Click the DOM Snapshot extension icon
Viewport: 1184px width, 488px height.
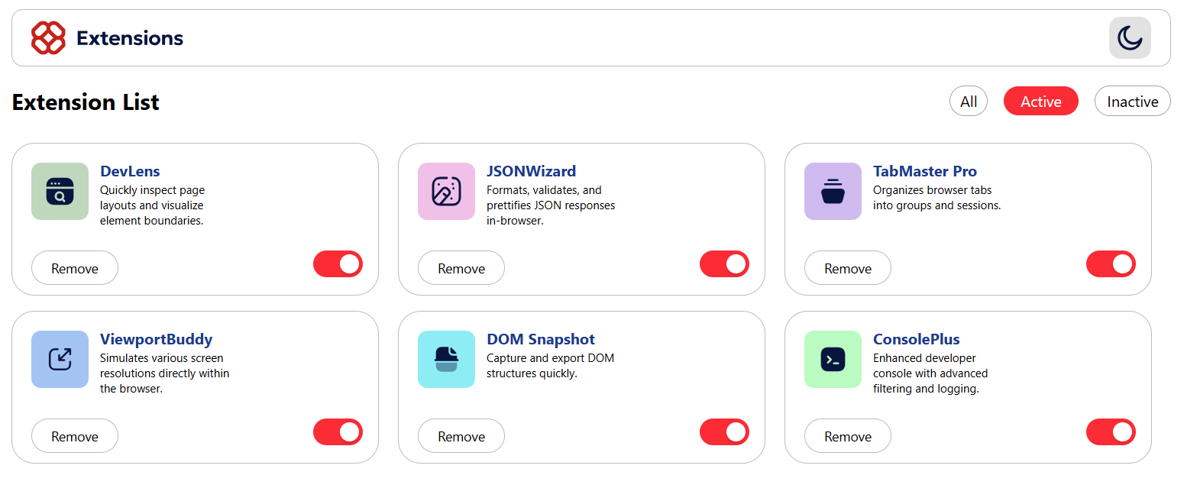446,360
